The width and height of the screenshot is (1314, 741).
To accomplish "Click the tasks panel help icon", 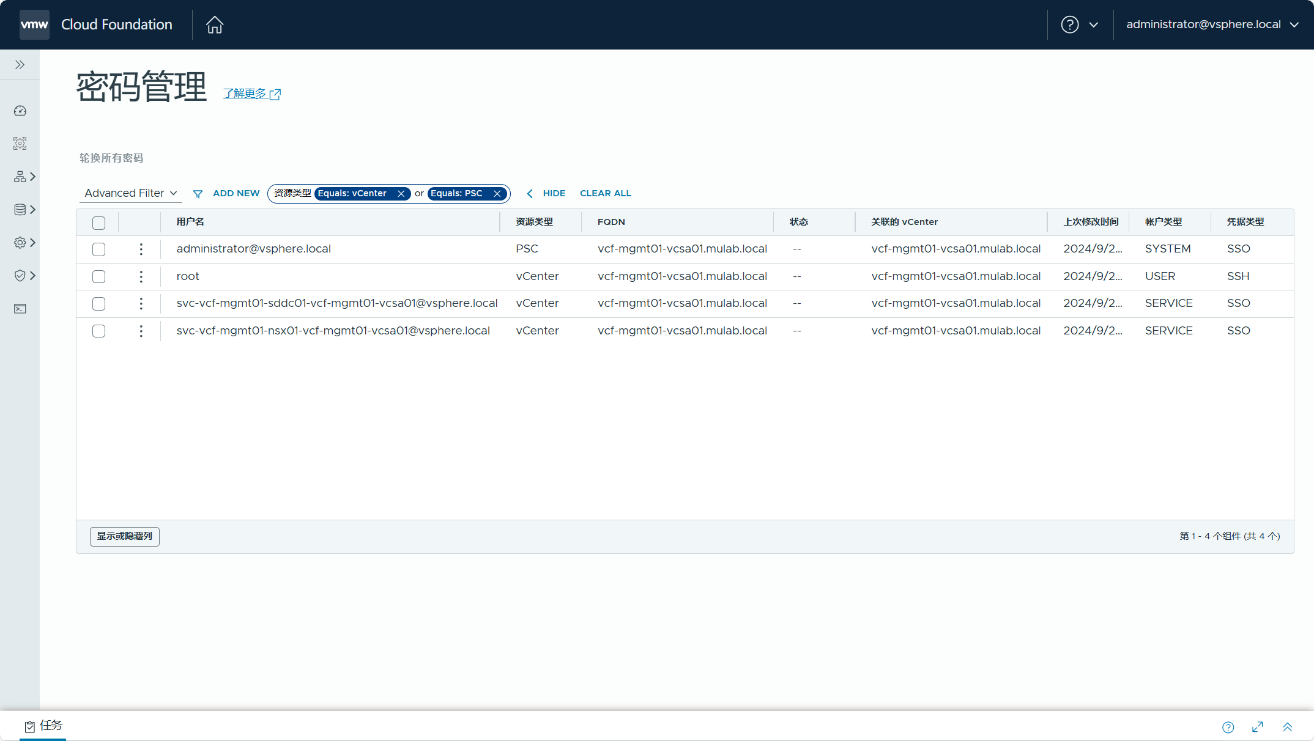I will (x=1228, y=727).
